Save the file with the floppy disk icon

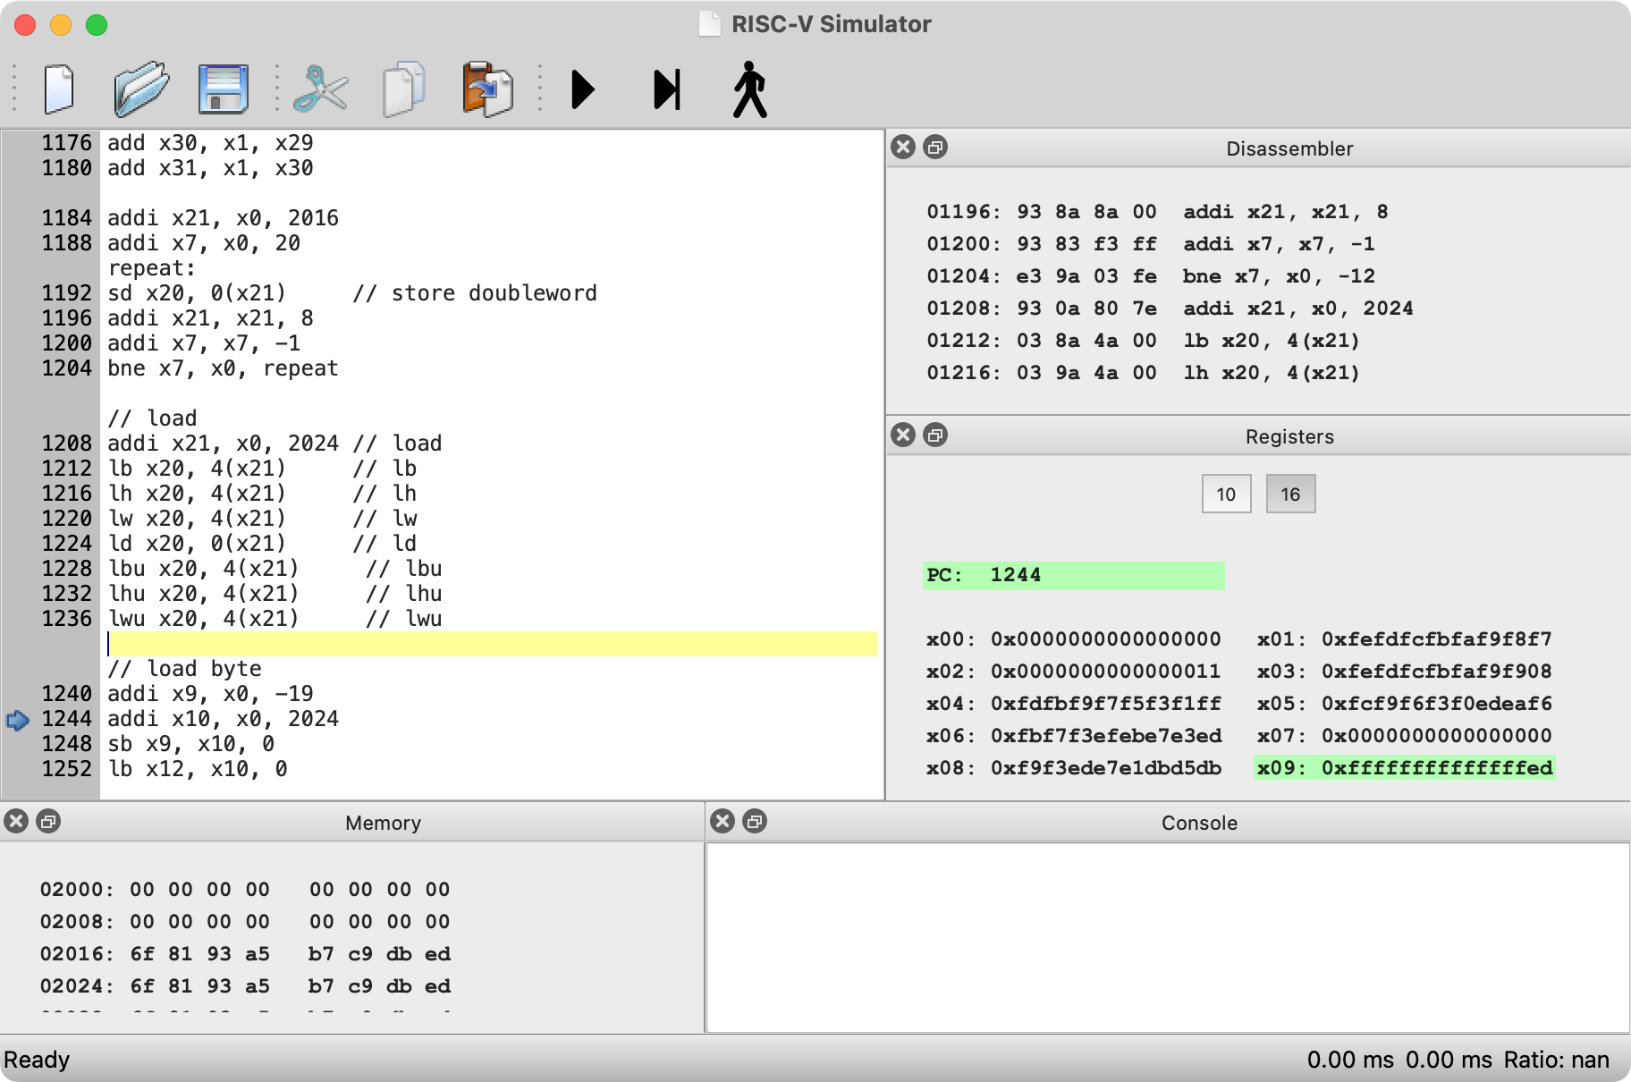pyautogui.click(x=223, y=89)
